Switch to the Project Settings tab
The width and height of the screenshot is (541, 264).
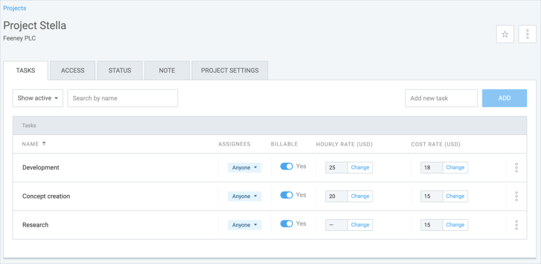point(230,71)
